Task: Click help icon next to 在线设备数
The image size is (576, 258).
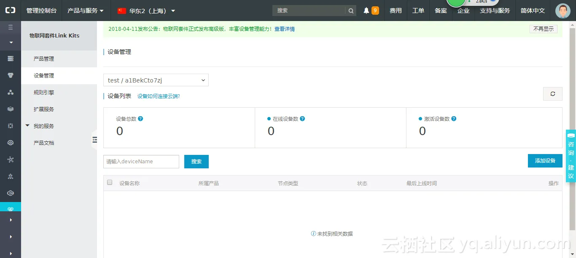Action: click(302, 119)
